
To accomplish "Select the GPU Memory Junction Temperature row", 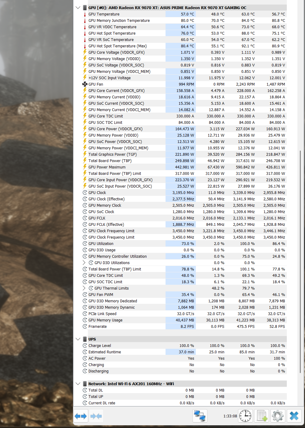I will click(x=184, y=20).
